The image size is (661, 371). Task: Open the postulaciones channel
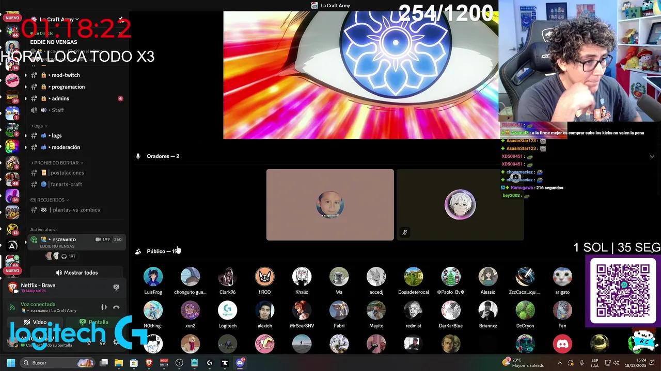pyautogui.click(x=76, y=173)
